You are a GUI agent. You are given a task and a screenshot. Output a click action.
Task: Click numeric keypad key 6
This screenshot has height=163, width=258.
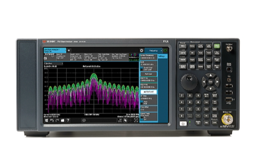[198, 102]
